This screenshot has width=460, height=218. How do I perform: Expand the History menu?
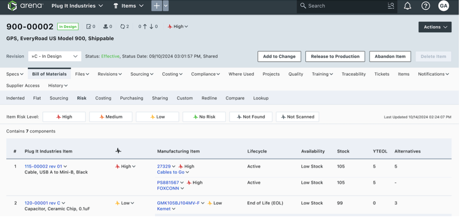click(x=58, y=85)
